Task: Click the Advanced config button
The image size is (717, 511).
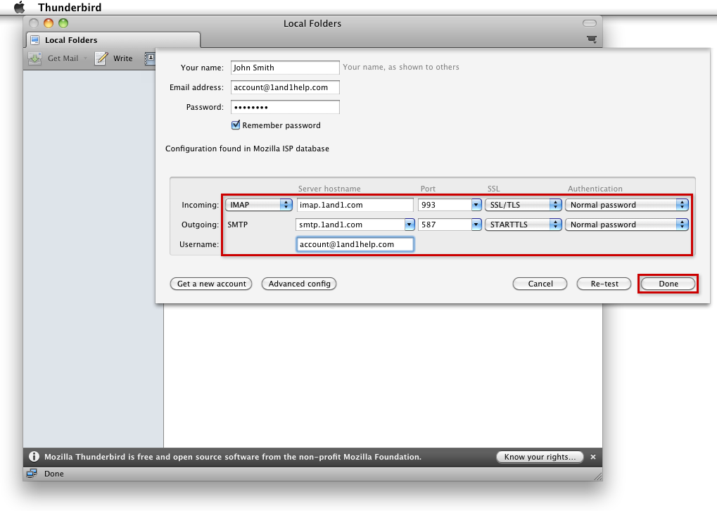Action: click(x=299, y=284)
